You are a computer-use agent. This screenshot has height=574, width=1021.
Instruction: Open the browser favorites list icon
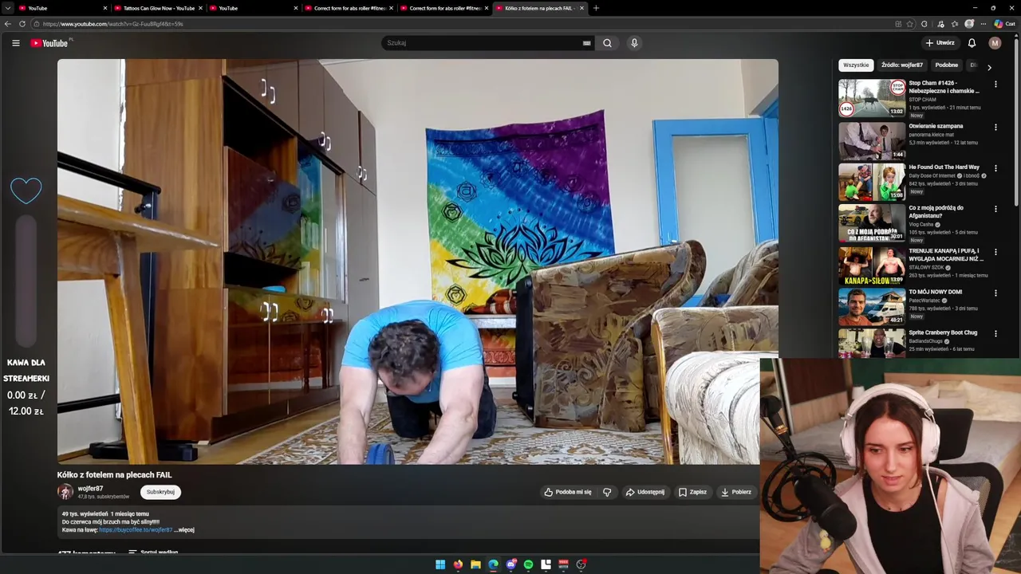pos(955,24)
